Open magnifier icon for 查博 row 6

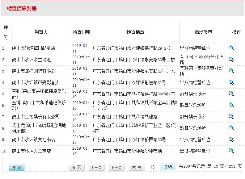coord(231,105)
